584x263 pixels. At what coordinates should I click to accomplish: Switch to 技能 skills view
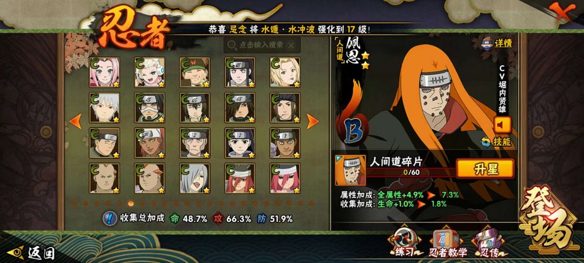(x=496, y=142)
